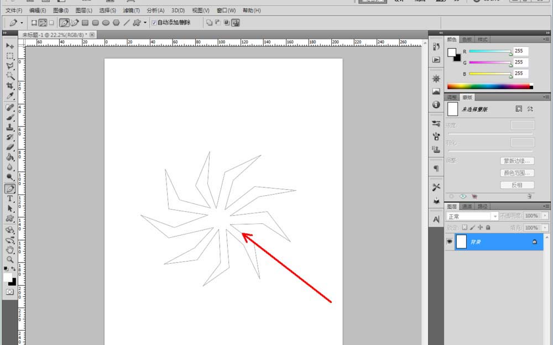Toggle the Auto Add/Delete checkbox
Image resolution: width=553 pixels, height=345 pixels.
click(154, 23)
